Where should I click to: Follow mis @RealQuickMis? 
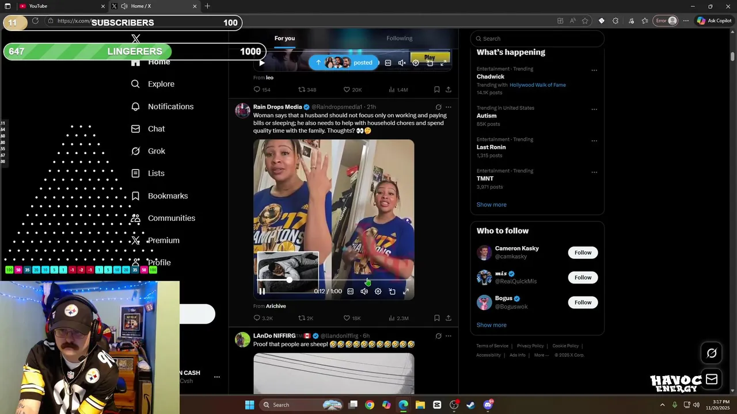pyautogui.click(x=583, y=277)
